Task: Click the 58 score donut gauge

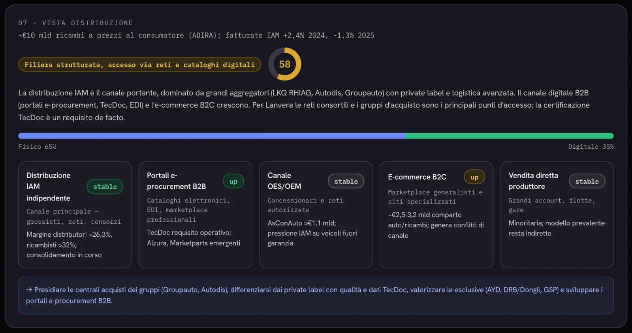Action: tap(284, 64)
